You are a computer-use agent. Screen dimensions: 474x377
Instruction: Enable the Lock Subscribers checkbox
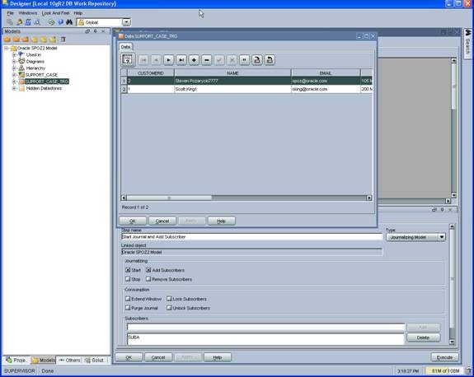[x=169, y=299]
